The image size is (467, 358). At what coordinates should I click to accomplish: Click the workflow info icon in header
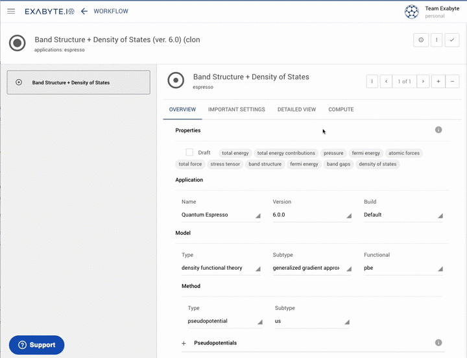tap(421, 40)
